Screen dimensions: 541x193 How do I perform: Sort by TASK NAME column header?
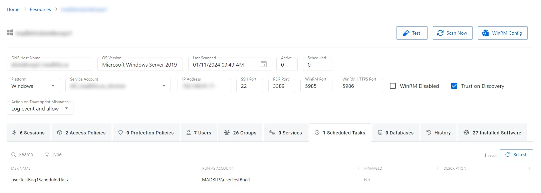(x=20, y=168)
